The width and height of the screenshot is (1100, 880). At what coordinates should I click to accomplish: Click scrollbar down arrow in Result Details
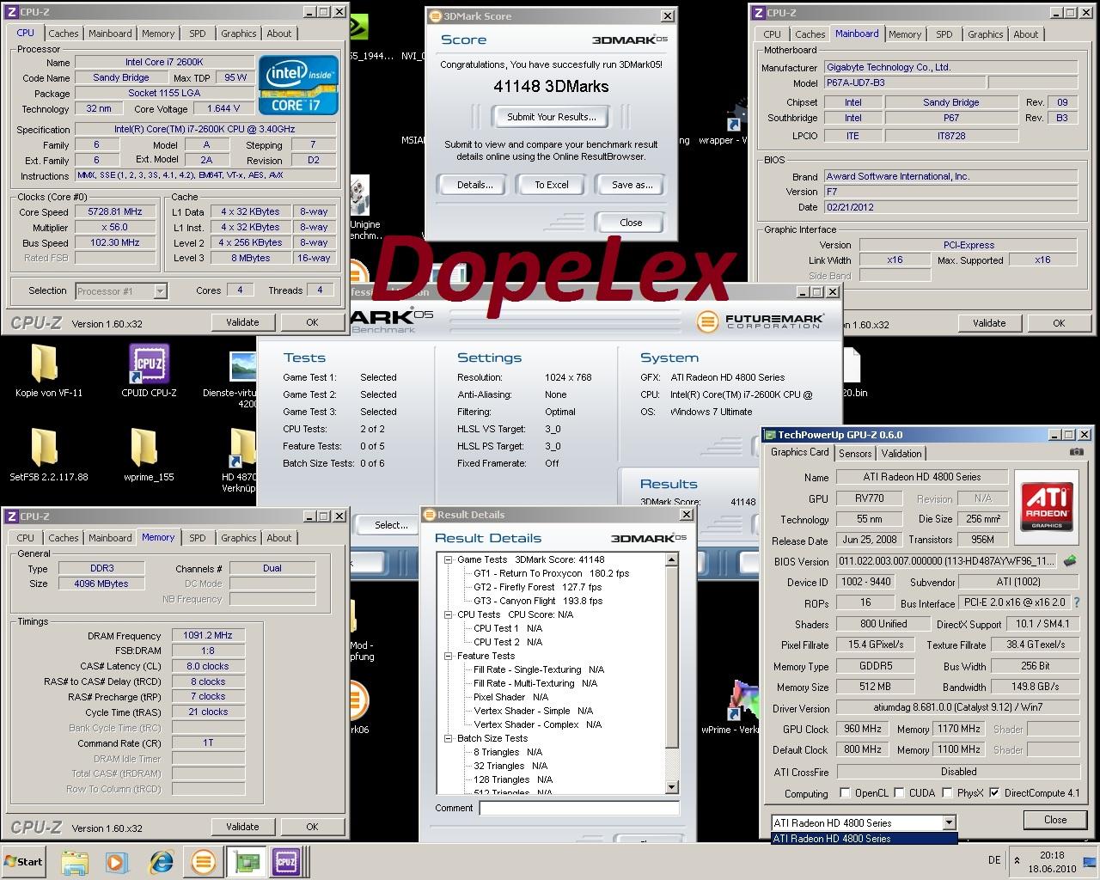673,788
